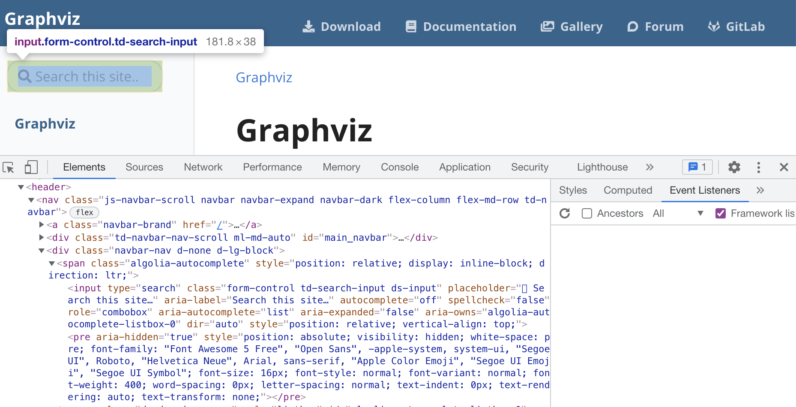Open the DevTools three-dot menu
The width and height of the screenshot is (796, 407).
pos(758,167)
